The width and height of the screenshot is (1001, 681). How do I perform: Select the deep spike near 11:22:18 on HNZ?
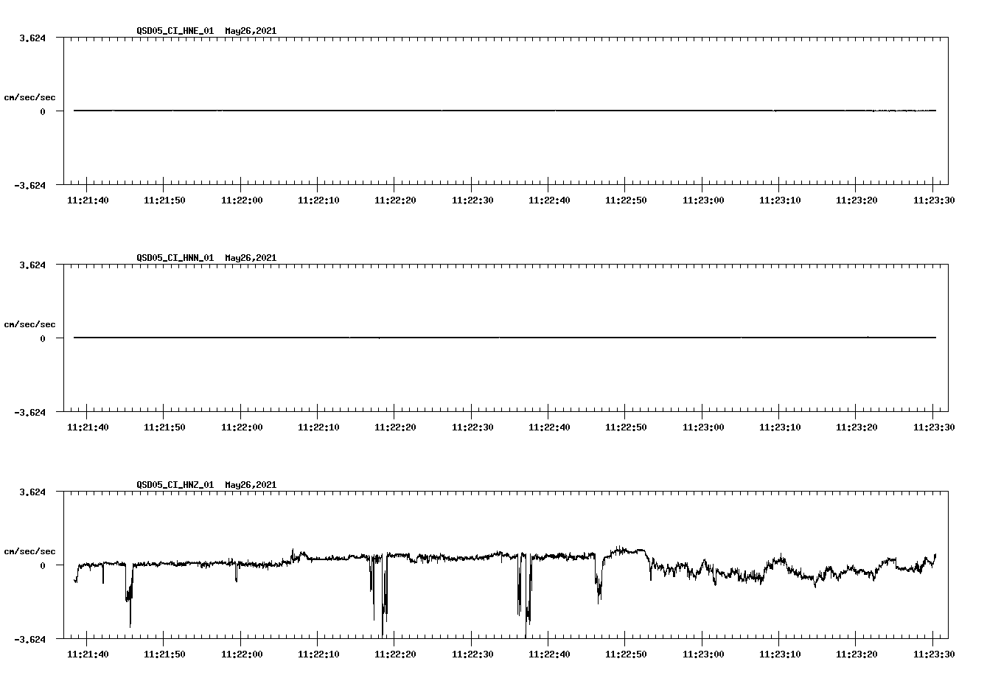pyautogui.click(x=383, y=604)
